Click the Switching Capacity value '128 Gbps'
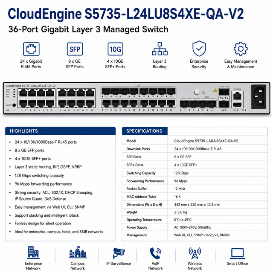Screen dimensions: 273x273 click(181, 173)
